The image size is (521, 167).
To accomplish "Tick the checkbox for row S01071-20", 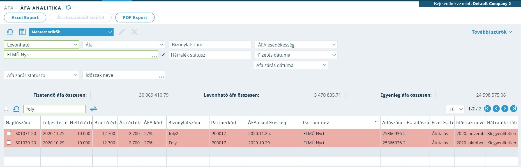I will [9, 133].
